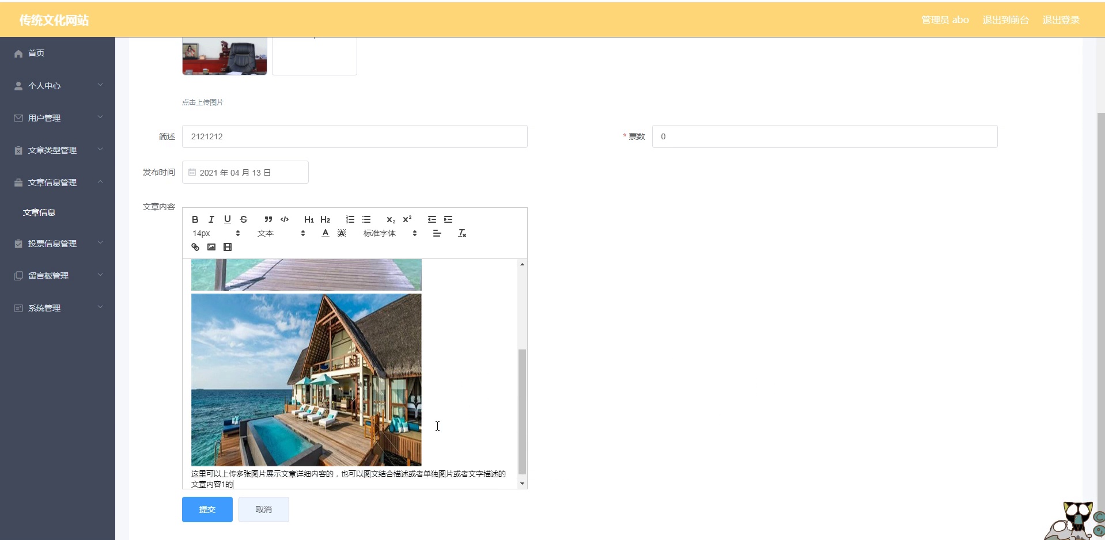Viewport: 1105px width, 540px height.
Task: Focus the 简述 input field
Action: [355, 136]
